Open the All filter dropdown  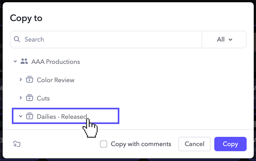pyautogui.click(x=224, y=40)
